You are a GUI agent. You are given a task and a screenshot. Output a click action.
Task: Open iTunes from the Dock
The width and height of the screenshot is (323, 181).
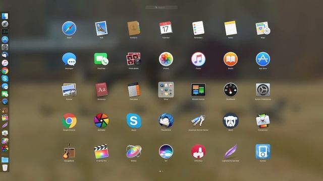coord(5,63)
